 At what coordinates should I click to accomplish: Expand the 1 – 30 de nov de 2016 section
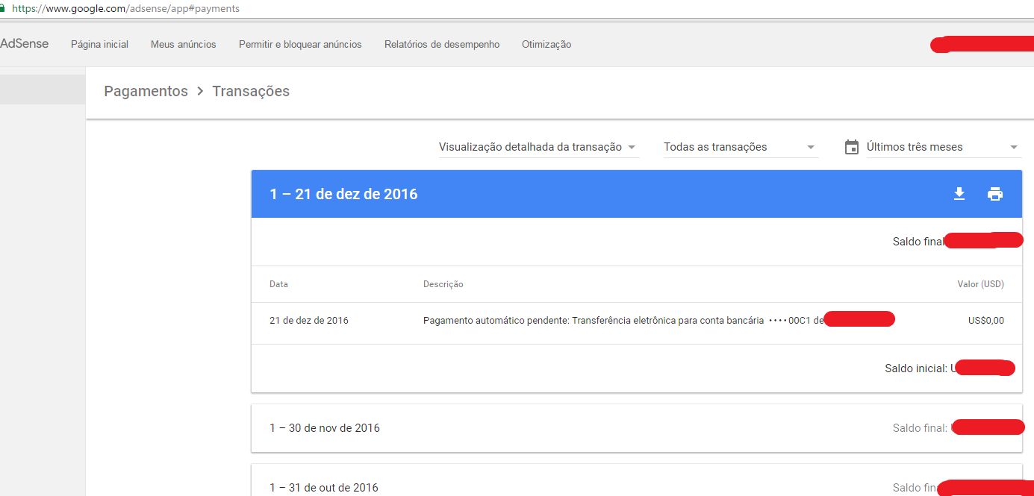(x=637, y=428)
